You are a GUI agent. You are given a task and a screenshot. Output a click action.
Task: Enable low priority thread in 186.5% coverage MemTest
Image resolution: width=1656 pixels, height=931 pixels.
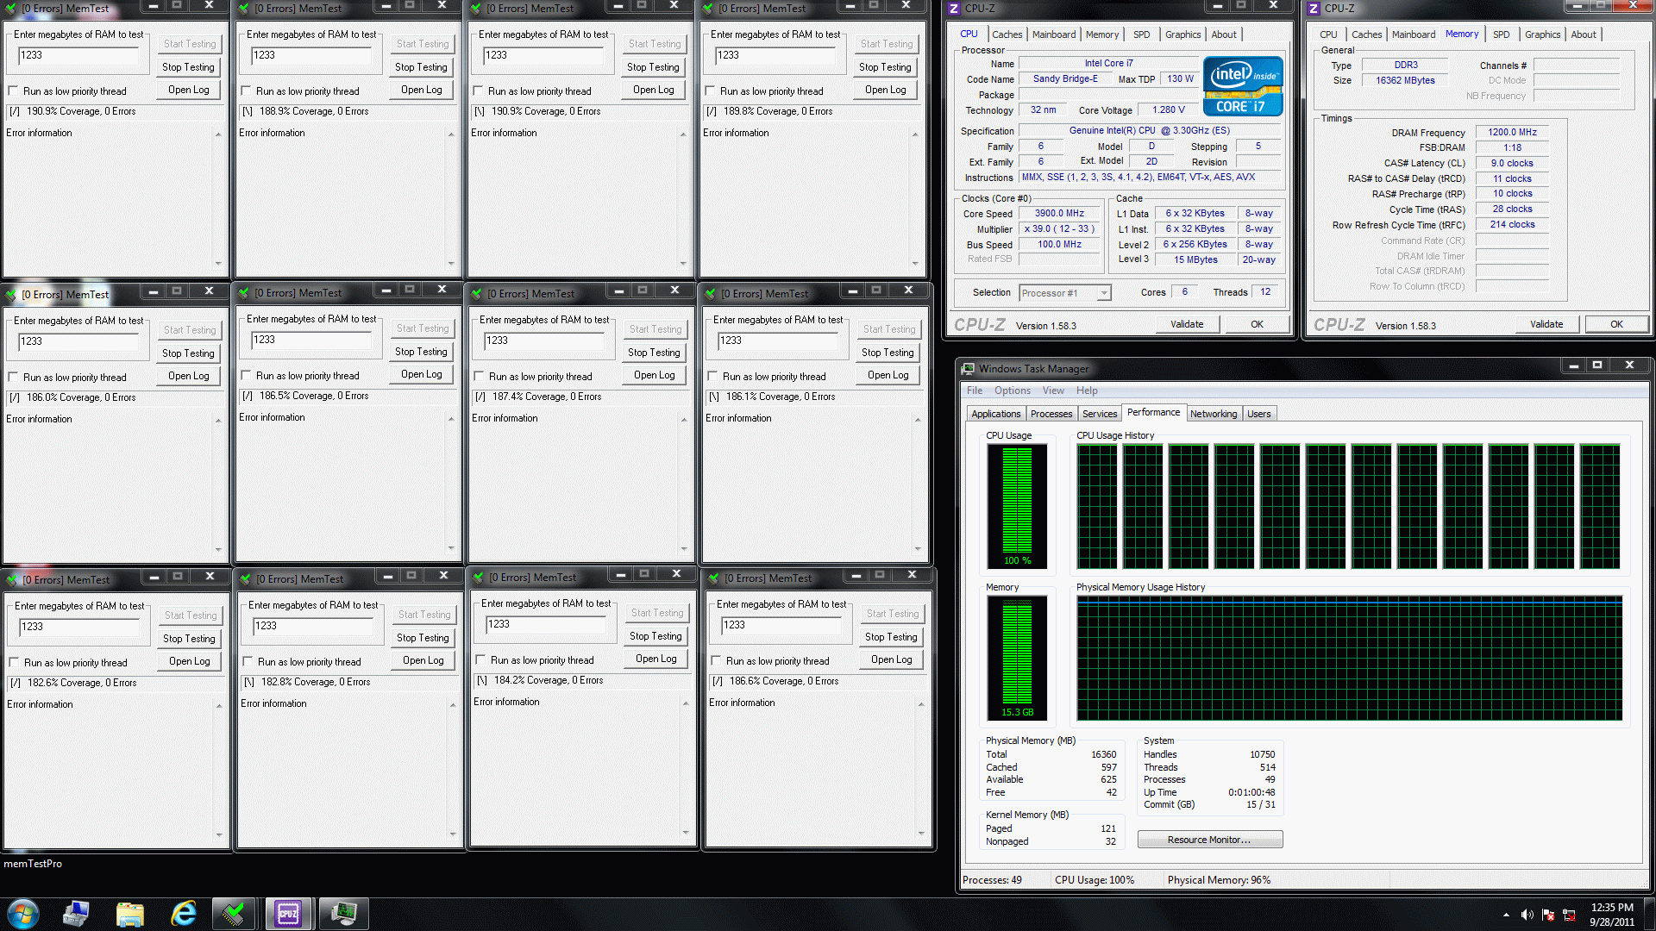click(246, 376)
